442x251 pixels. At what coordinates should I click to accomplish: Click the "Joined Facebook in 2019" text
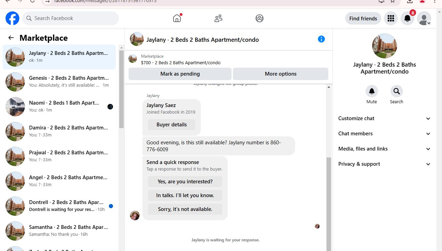coord(171,112)
